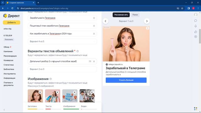Open the video tutorial play icon
Image resolution: width=201 pixels, height=113 pixels.
coord(196,37)
